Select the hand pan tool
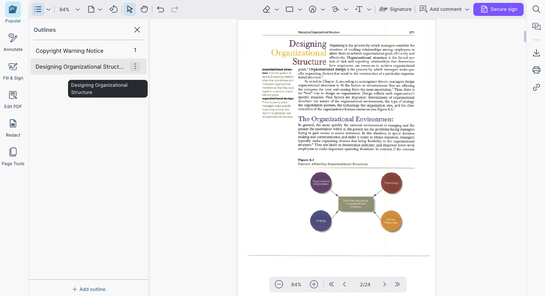Image resolution: width=545 pixels, height=296 pixels. point(144,9)
